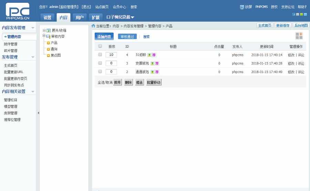Click the purple 荐 icon on row 通通钱包
This screenshot has width=310, height=191.
(157, 72)
